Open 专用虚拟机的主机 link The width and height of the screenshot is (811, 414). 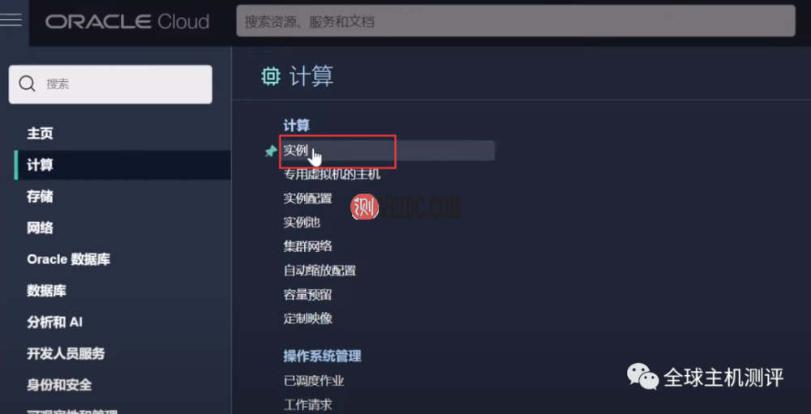tap(332, 175)
